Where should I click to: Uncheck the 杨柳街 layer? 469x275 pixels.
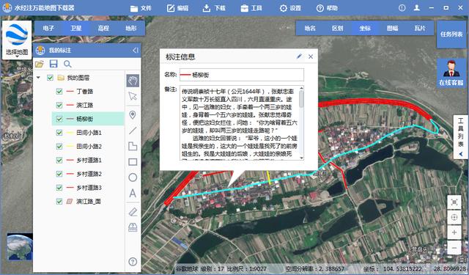point(59,119)
